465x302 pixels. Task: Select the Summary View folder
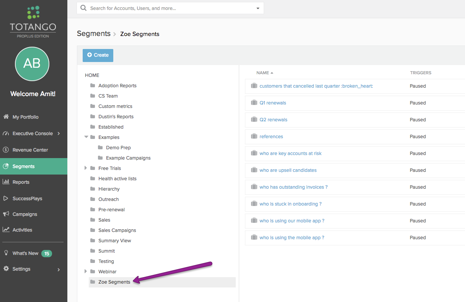[x=115, y=241]
